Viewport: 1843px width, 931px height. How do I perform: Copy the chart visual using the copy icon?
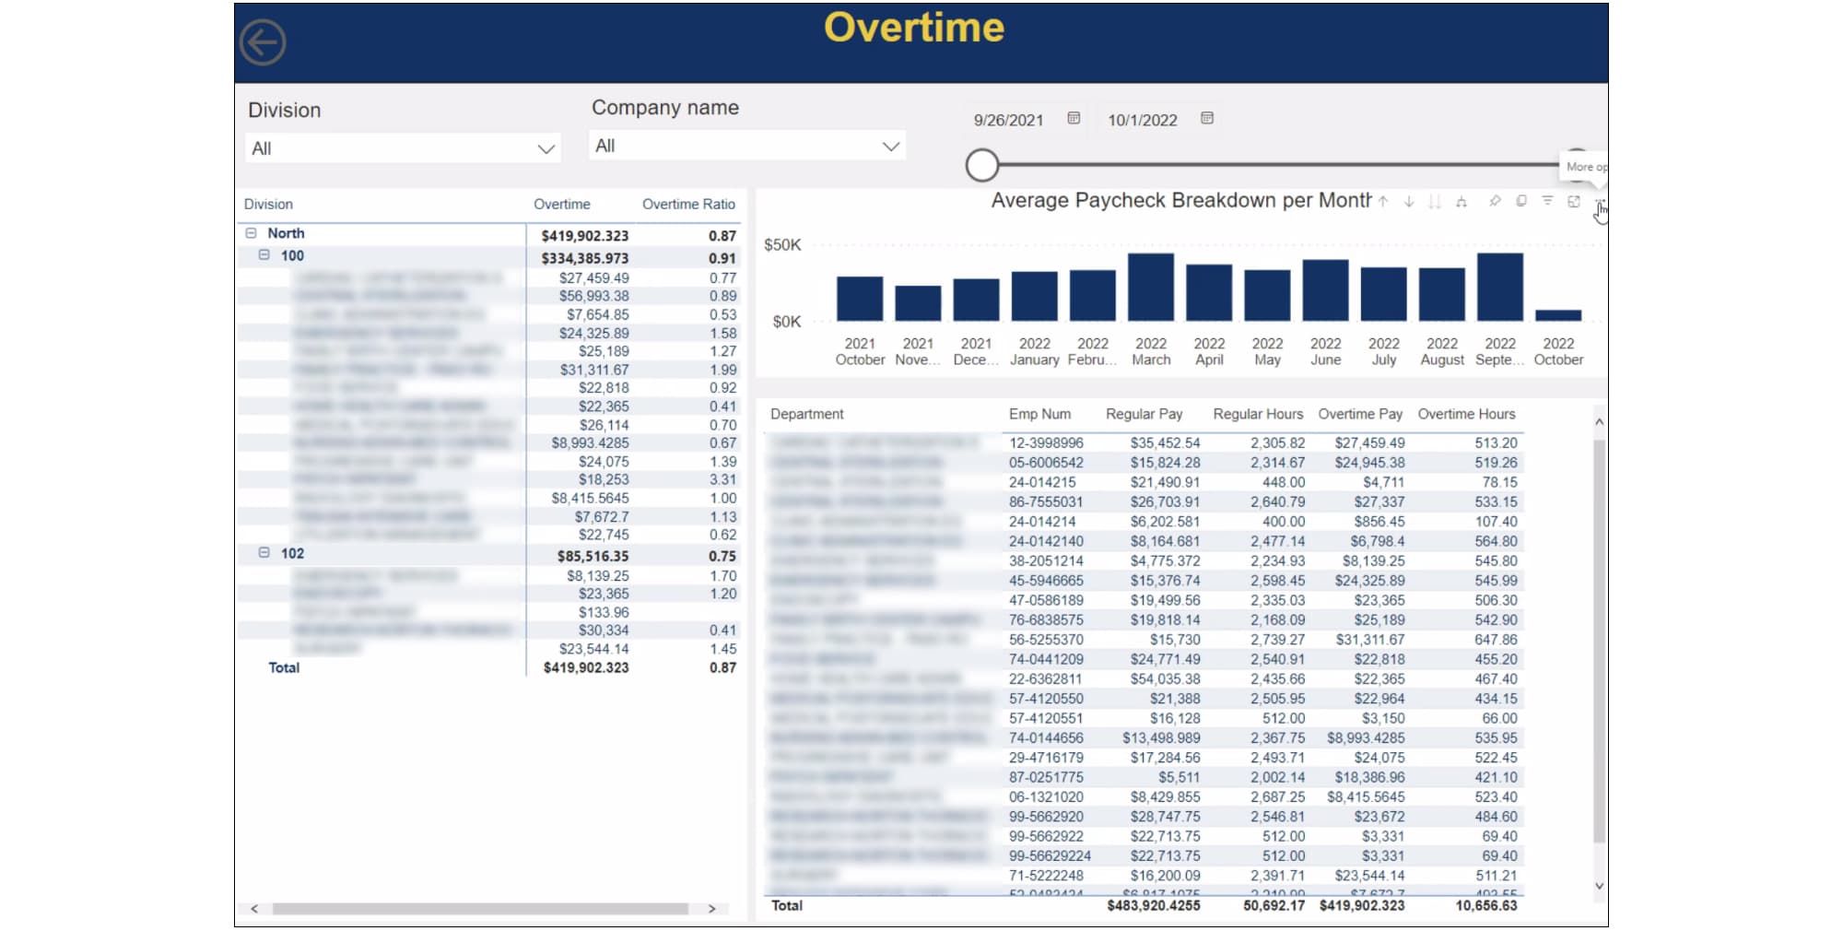tap(1521, 201)
